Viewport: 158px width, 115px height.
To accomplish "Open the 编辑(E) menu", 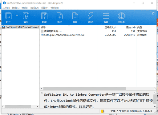I will [x=16, y=8].
